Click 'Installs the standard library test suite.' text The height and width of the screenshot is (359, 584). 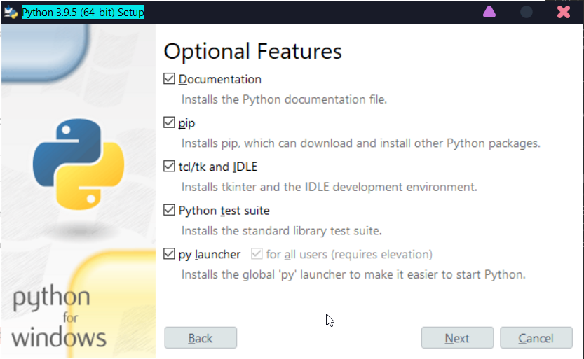(x=281, y=231)
